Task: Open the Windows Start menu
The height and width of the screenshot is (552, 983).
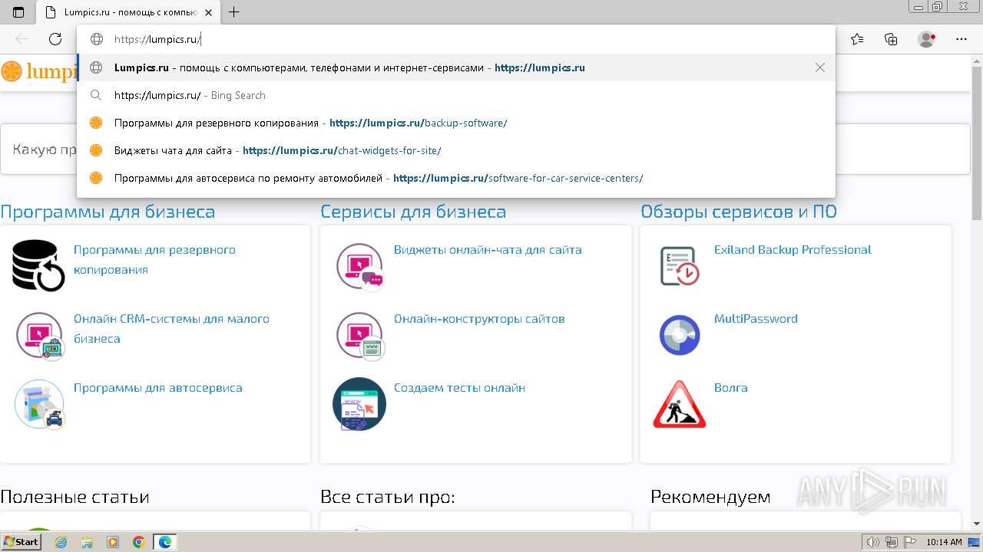Action: tap(22, 541)
